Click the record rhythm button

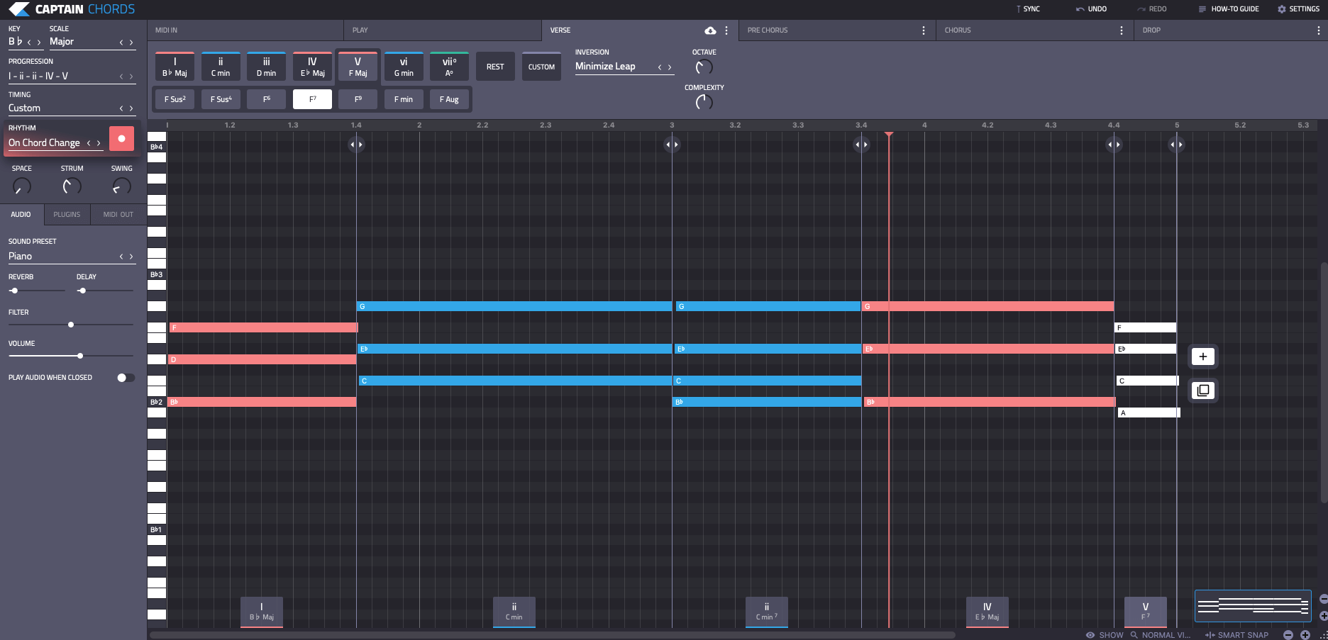click(x=121, y=138)
